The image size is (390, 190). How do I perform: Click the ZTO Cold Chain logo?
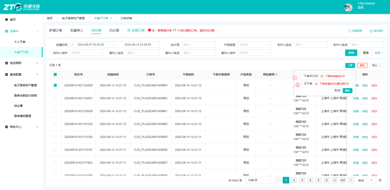[x=21, y=7]
